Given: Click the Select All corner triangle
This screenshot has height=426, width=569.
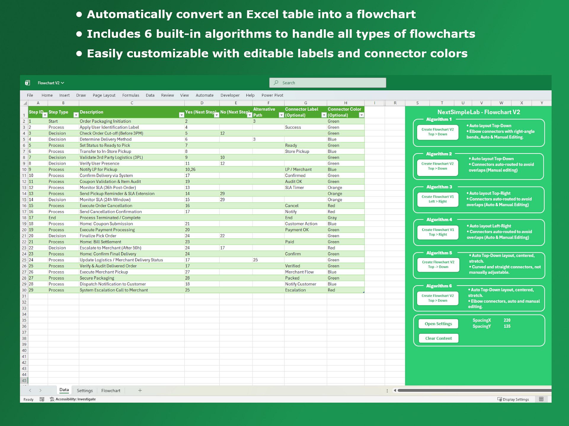Looking at the screenshot, I should pos(25,103).
